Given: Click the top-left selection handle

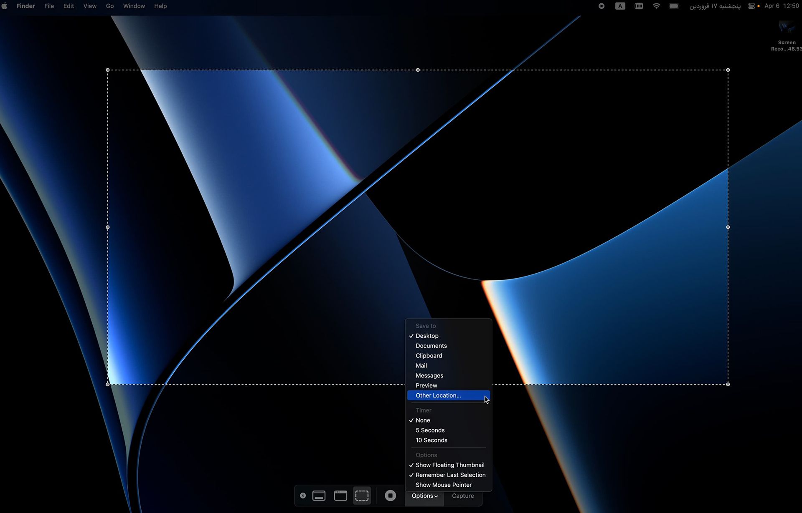Looking at the screenshot, I should (x=108, y=70).
